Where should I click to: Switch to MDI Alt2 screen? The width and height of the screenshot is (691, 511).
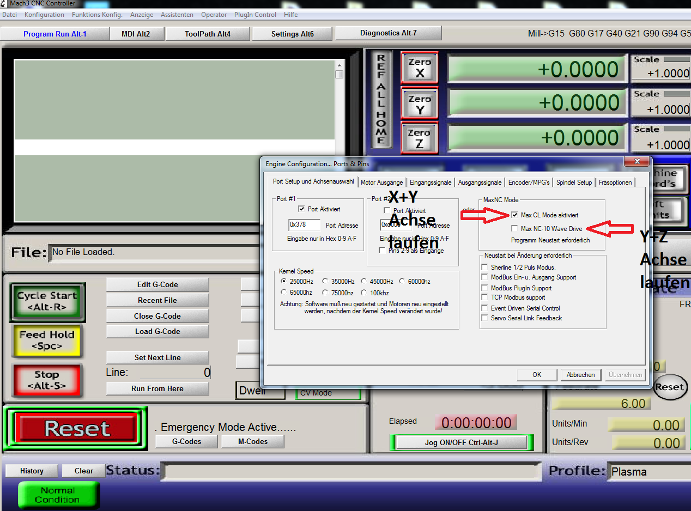point(136,34)
